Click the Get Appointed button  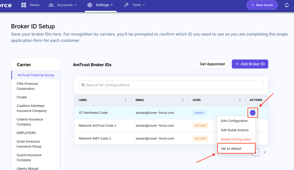pyautogui.click(x=212, y=64)
